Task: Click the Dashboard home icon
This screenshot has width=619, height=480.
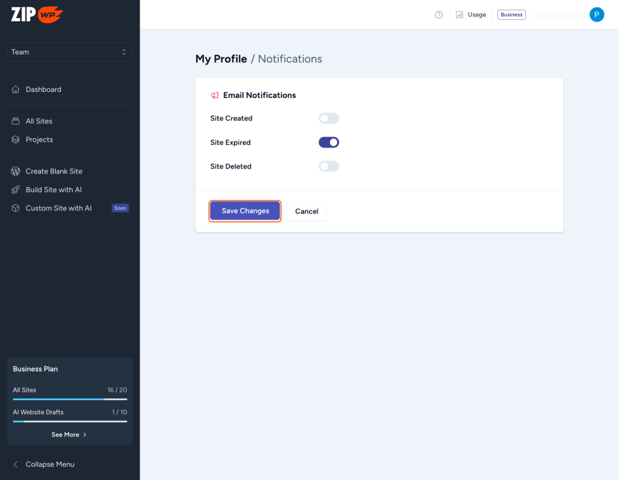Action: (16, 89)
